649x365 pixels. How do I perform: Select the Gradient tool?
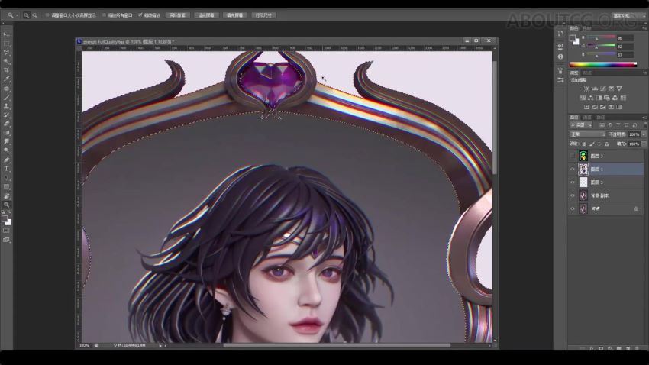(6, 133)
